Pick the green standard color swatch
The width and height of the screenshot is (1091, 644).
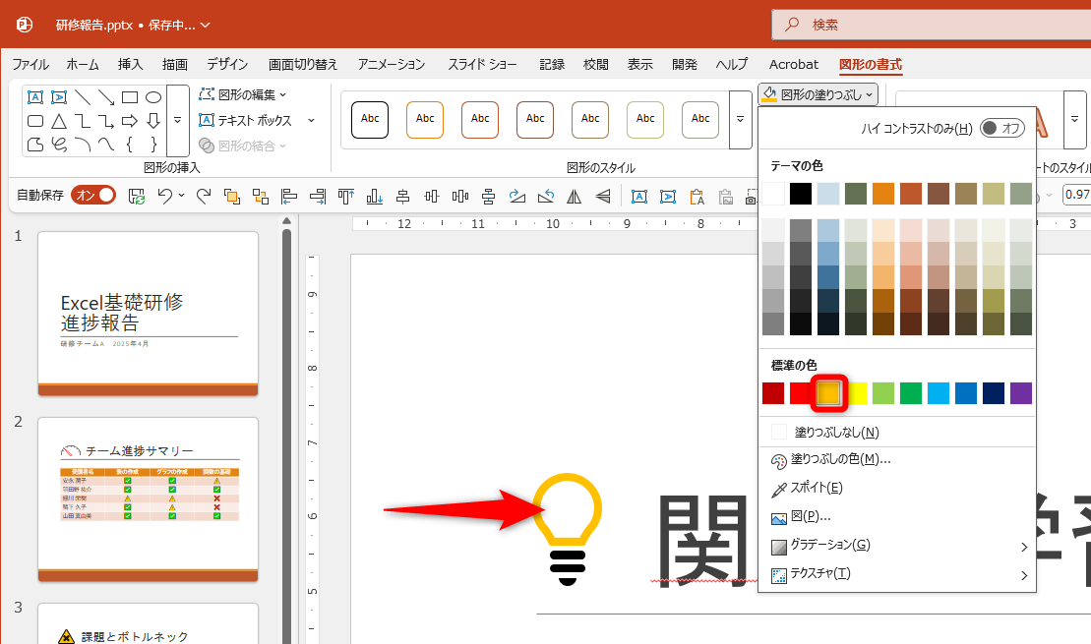click(911, 393)
